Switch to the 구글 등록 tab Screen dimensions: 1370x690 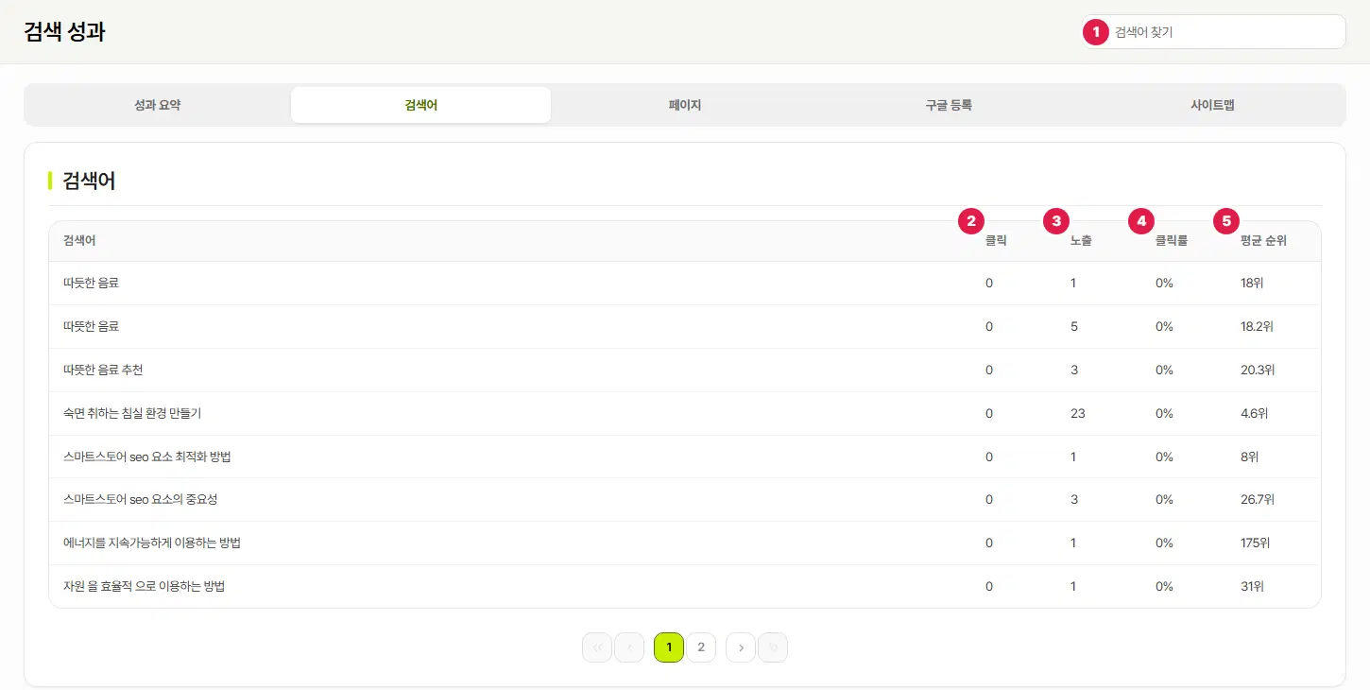click(x=949, y=105)
